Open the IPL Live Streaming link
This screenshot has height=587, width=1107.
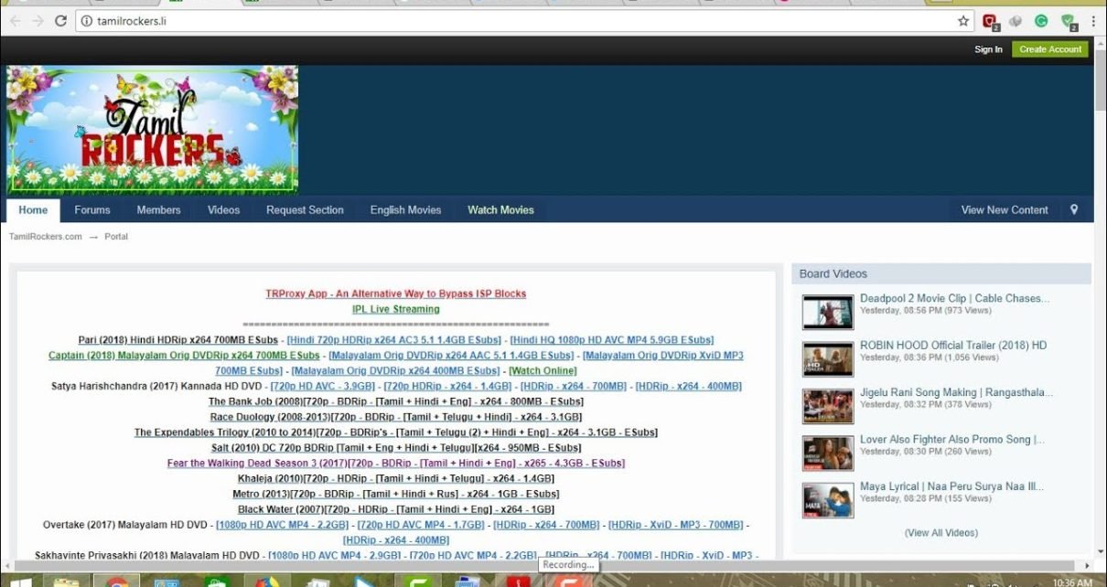[x=395, y=309]
